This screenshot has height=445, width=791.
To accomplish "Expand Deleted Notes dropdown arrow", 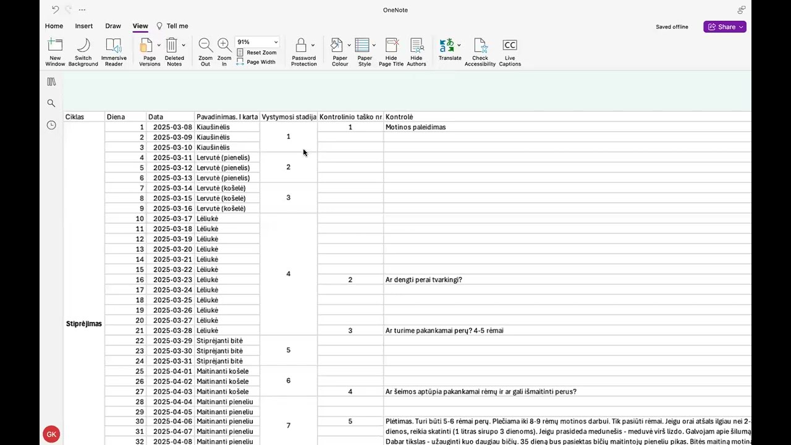I will [184, 45].
